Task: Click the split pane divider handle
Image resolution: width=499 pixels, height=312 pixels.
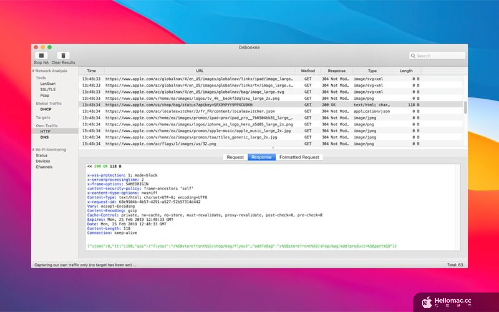Action: [x=273, y=148]
